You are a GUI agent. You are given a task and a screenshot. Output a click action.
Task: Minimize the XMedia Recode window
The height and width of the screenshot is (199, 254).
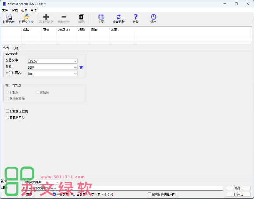point(225,4)
